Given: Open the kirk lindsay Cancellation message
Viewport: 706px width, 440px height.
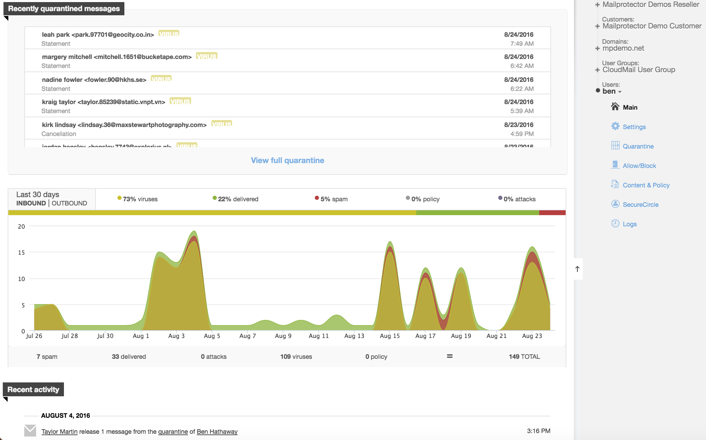Looking at the screenshot, I should point(287,128).
